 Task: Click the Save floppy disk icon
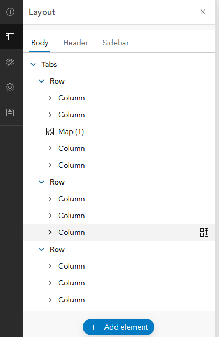(10, 112)
